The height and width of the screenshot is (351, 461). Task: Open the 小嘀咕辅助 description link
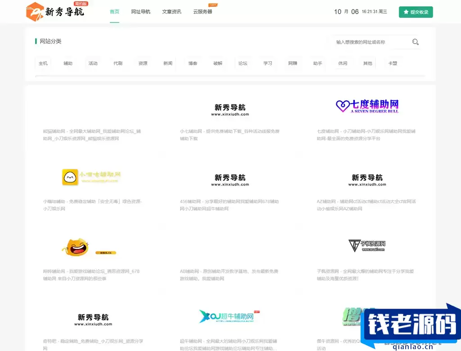(92, 205)
